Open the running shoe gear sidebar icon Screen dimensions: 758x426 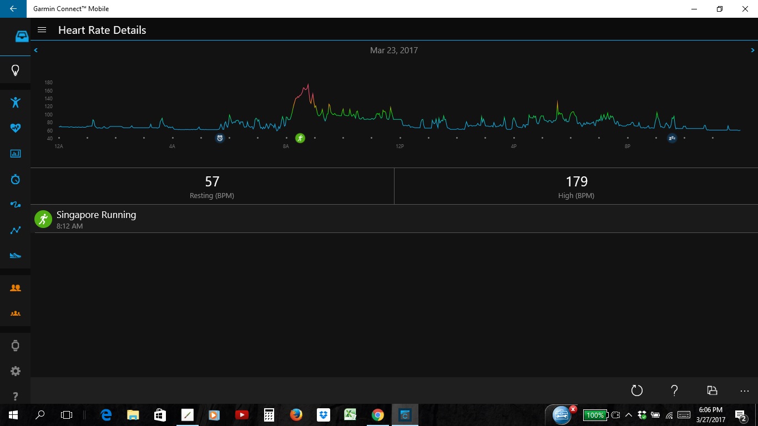16,256
